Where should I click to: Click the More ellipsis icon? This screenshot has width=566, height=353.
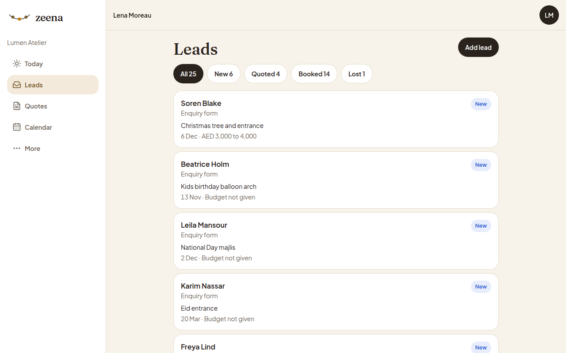[17, 148]
